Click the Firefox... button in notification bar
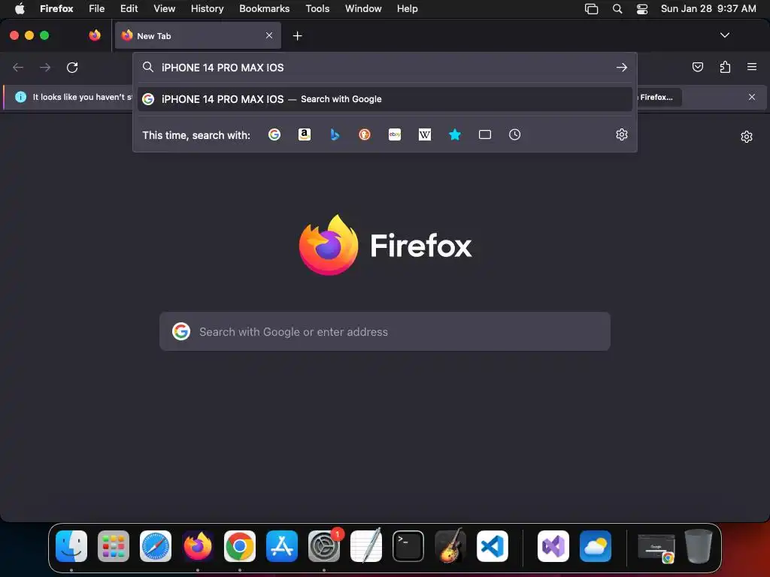The image size is (770, 577). click(x=657, y=97)
